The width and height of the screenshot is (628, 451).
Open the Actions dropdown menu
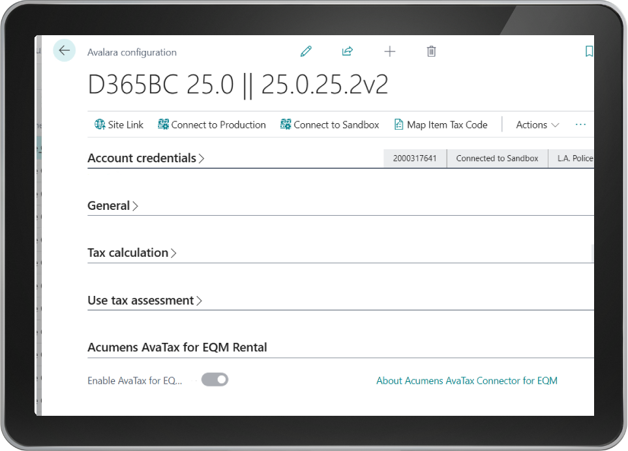pos(537,125)
